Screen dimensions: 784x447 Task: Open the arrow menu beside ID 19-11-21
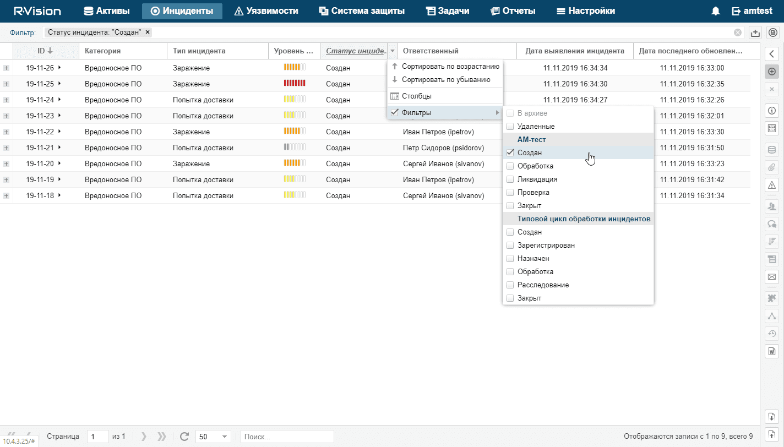59,148
